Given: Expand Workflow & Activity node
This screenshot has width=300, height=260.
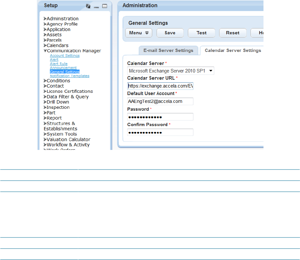Looking at the screenshot, I should pyautogui.click(x=45, y=145).
